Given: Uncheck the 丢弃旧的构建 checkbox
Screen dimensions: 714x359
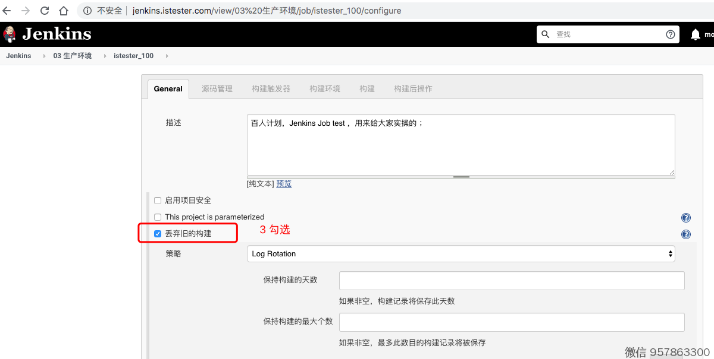Looking at the screenshot, I should 158,234.
